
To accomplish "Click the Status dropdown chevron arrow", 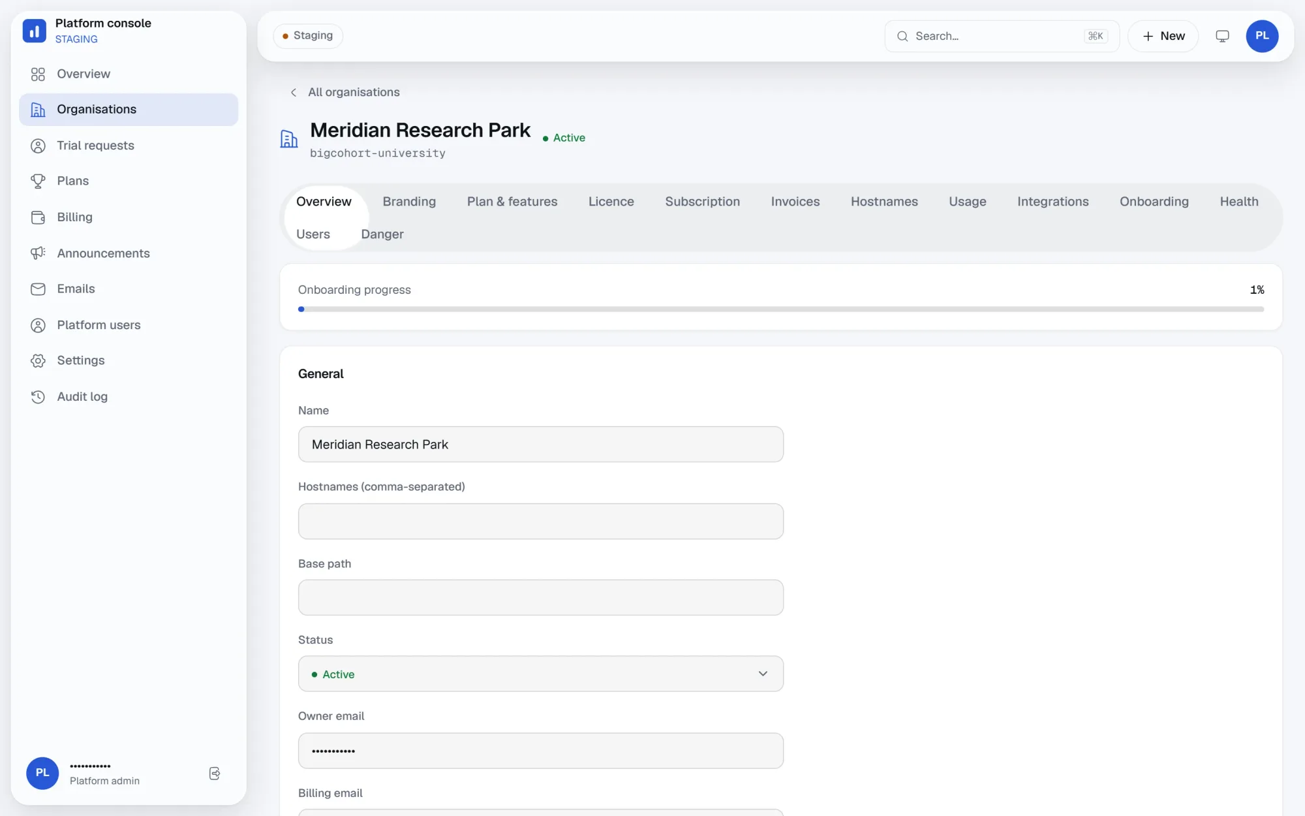I will pos(763,674).
